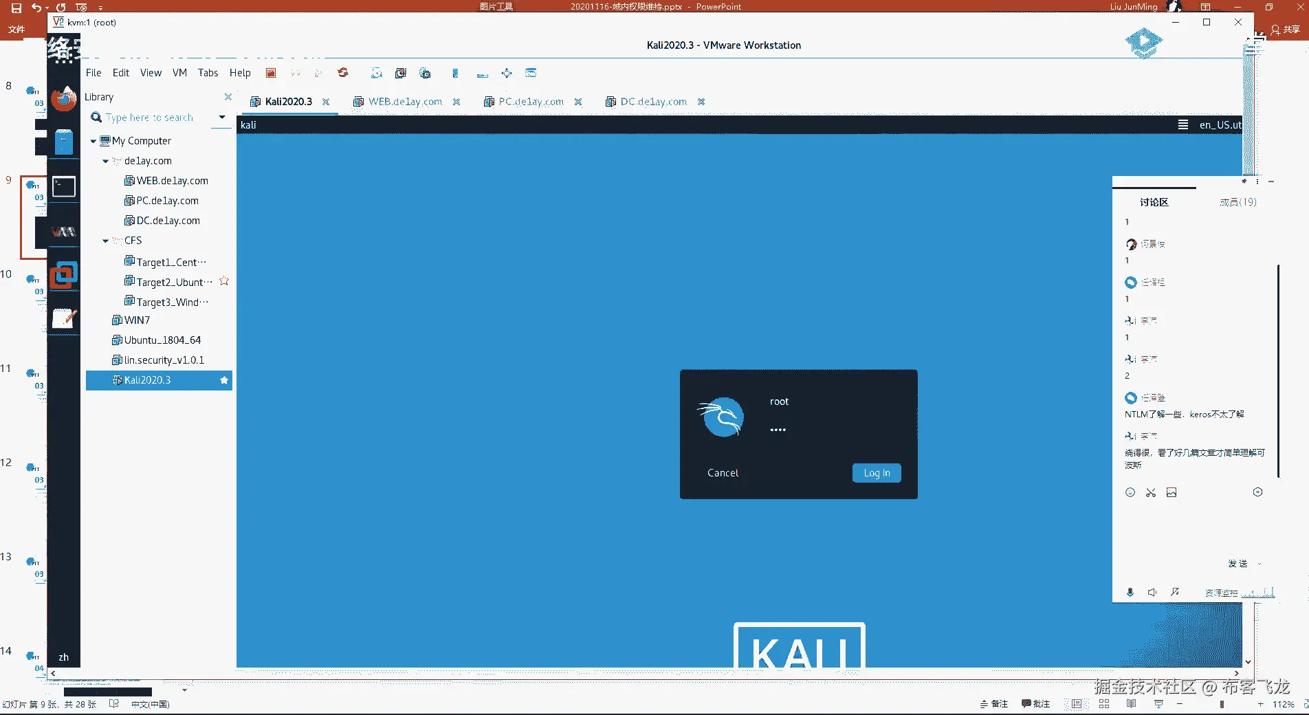Cancel the Kali login dialog
Screen dimensions: 1309x715
(x=723, y=473)
